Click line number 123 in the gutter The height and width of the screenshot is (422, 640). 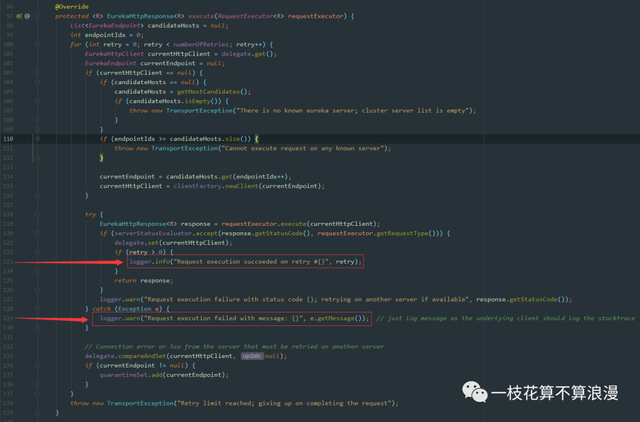click(8, 261)
